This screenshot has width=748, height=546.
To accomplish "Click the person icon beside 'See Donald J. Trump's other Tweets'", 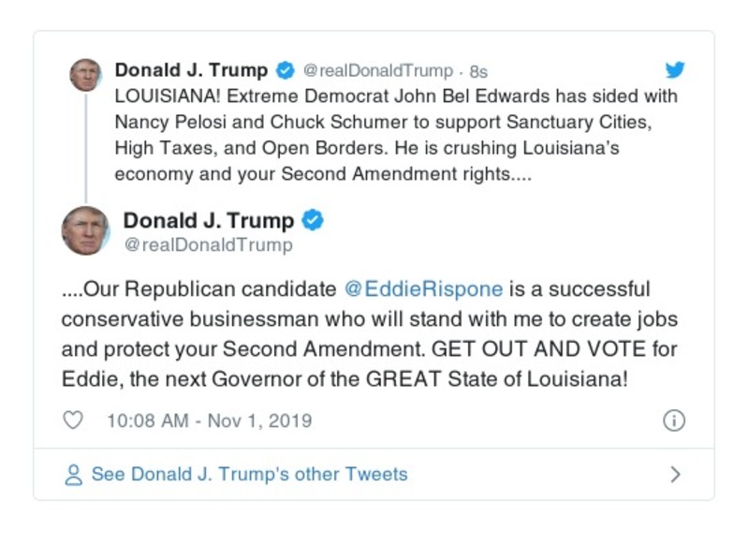I will pos(73,475).
